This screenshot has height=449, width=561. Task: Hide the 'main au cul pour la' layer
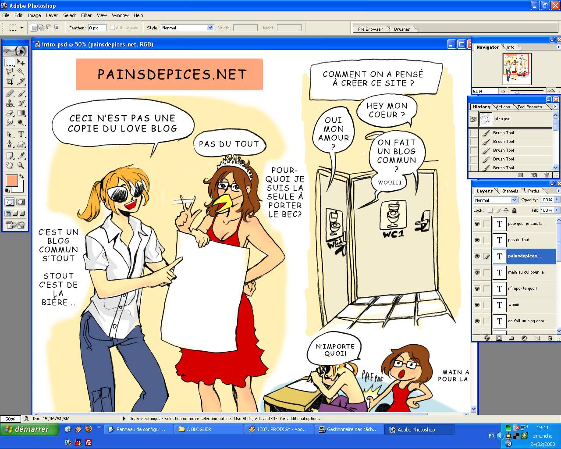coord(477,272)
